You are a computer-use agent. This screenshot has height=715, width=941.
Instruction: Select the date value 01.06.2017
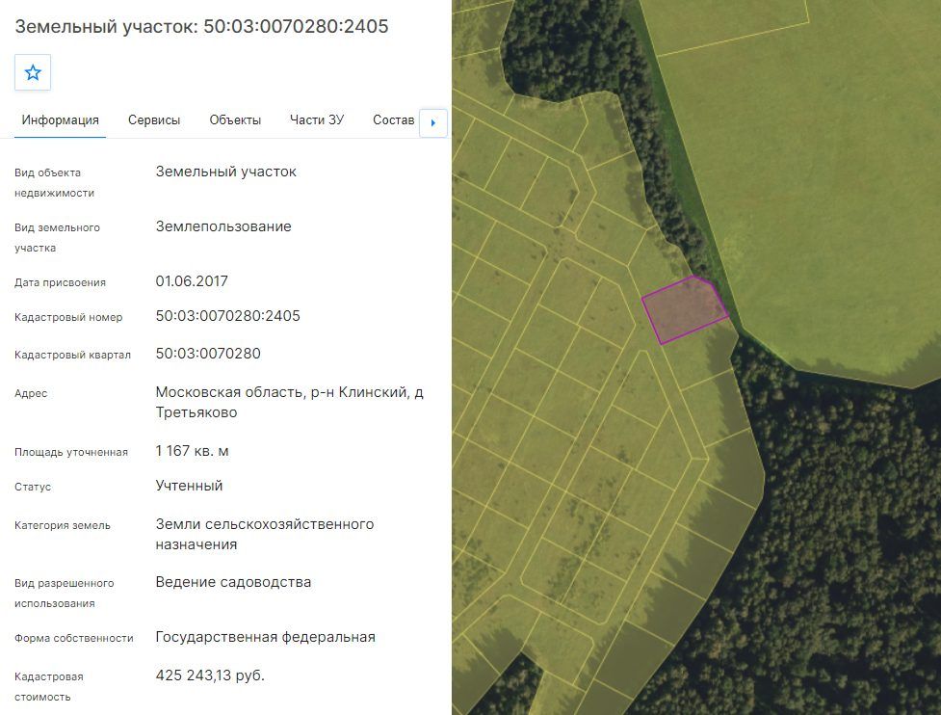(192, 281)
